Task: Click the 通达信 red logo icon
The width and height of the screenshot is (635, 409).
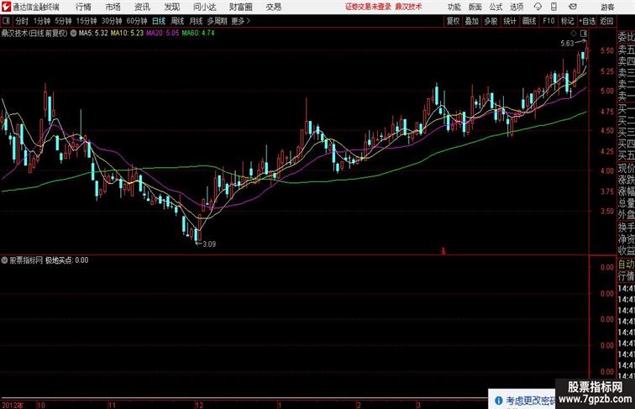Action: [6, 7]
